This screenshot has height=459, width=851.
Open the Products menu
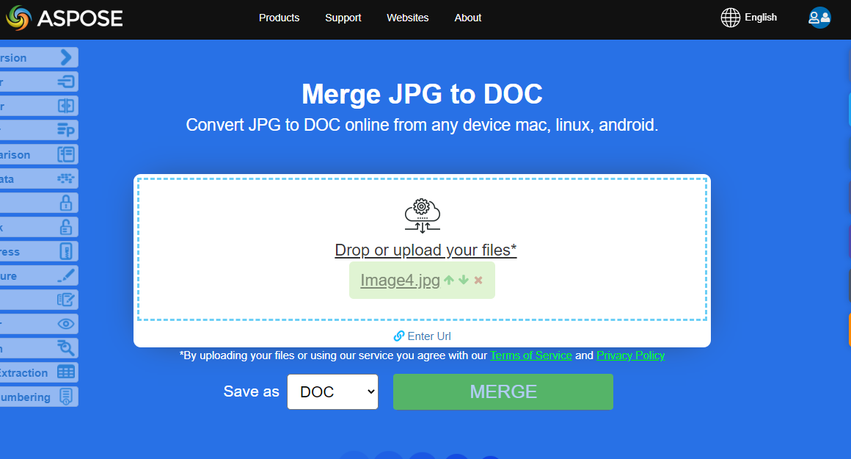tap(279, 18)
